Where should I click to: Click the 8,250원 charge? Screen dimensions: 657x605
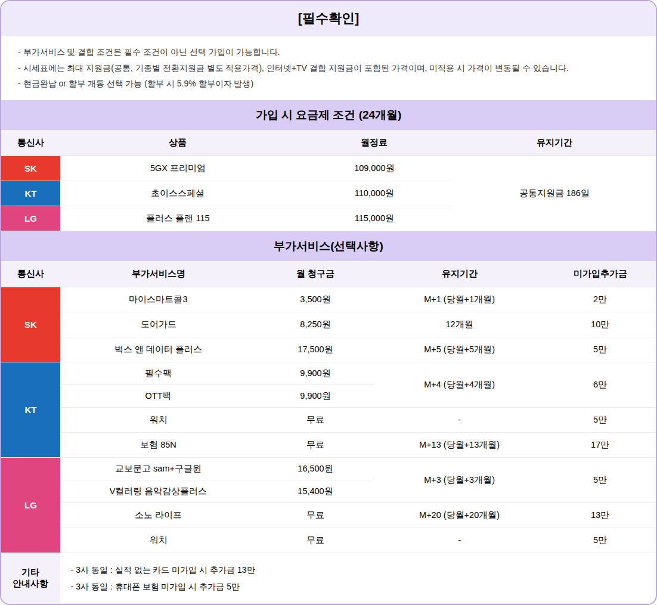[x=315, y=325]
